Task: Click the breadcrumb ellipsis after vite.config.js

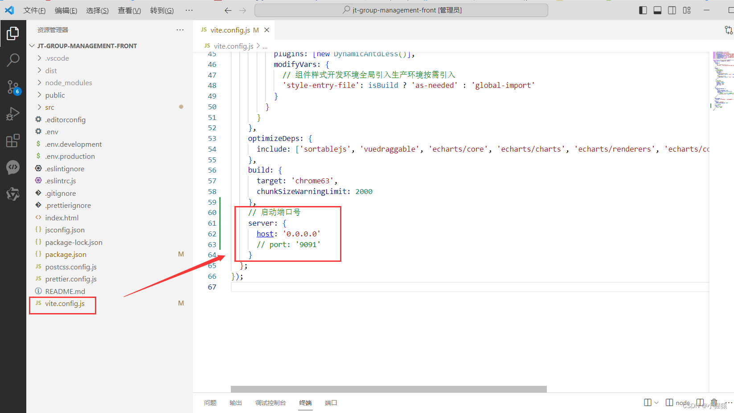Action: point(265,46)
